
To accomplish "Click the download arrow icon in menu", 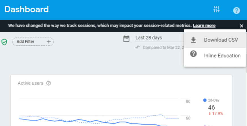I will pos(193,40).
